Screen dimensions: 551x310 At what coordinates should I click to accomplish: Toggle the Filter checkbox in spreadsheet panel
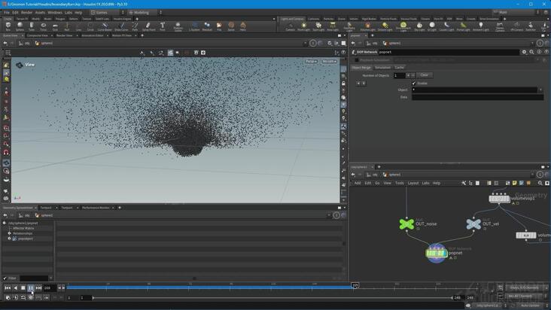(x=5, y=278)
